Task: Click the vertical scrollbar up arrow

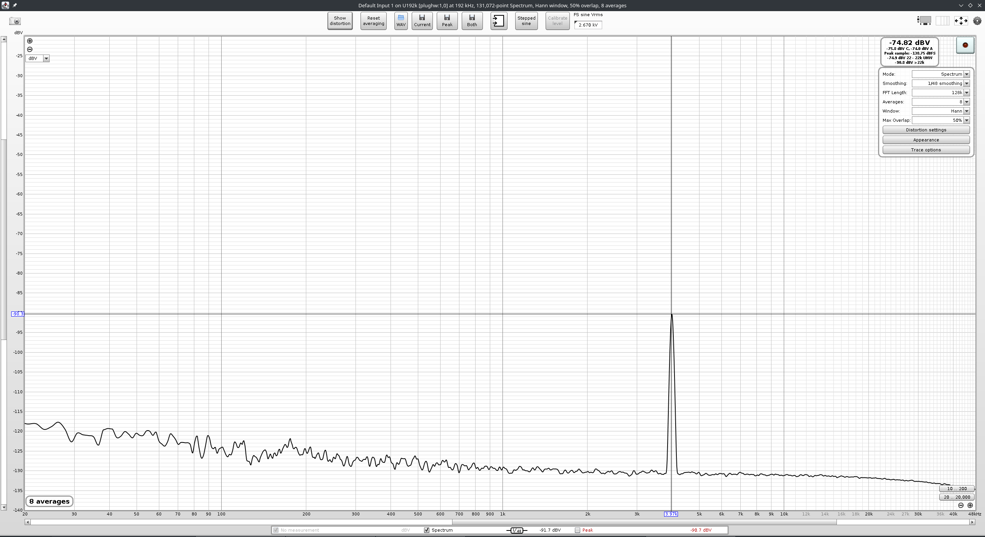Action: tap(3, 39)
